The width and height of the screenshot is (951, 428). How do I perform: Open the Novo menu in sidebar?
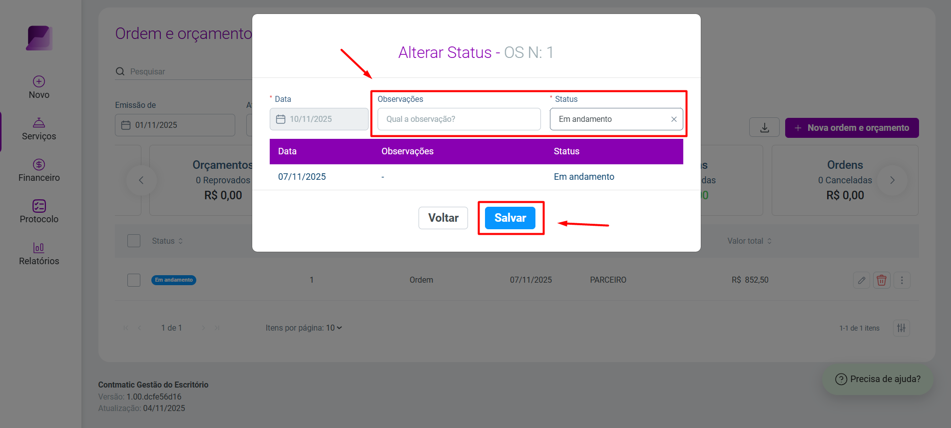point(39,87)
